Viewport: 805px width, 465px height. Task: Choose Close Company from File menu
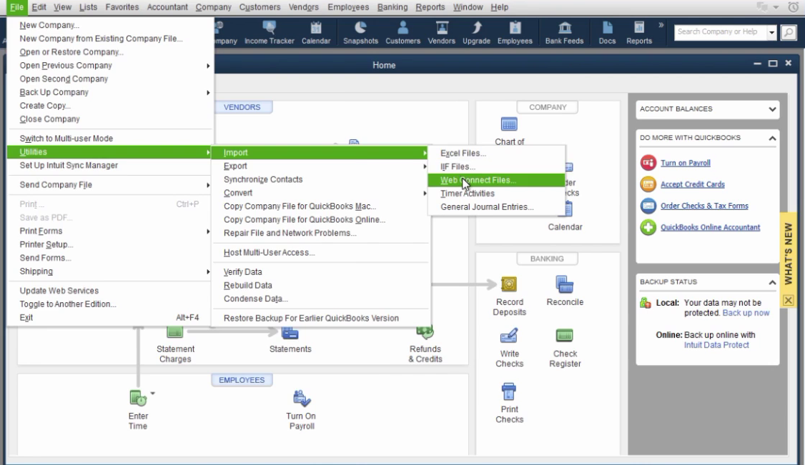(x=110, y=119)
